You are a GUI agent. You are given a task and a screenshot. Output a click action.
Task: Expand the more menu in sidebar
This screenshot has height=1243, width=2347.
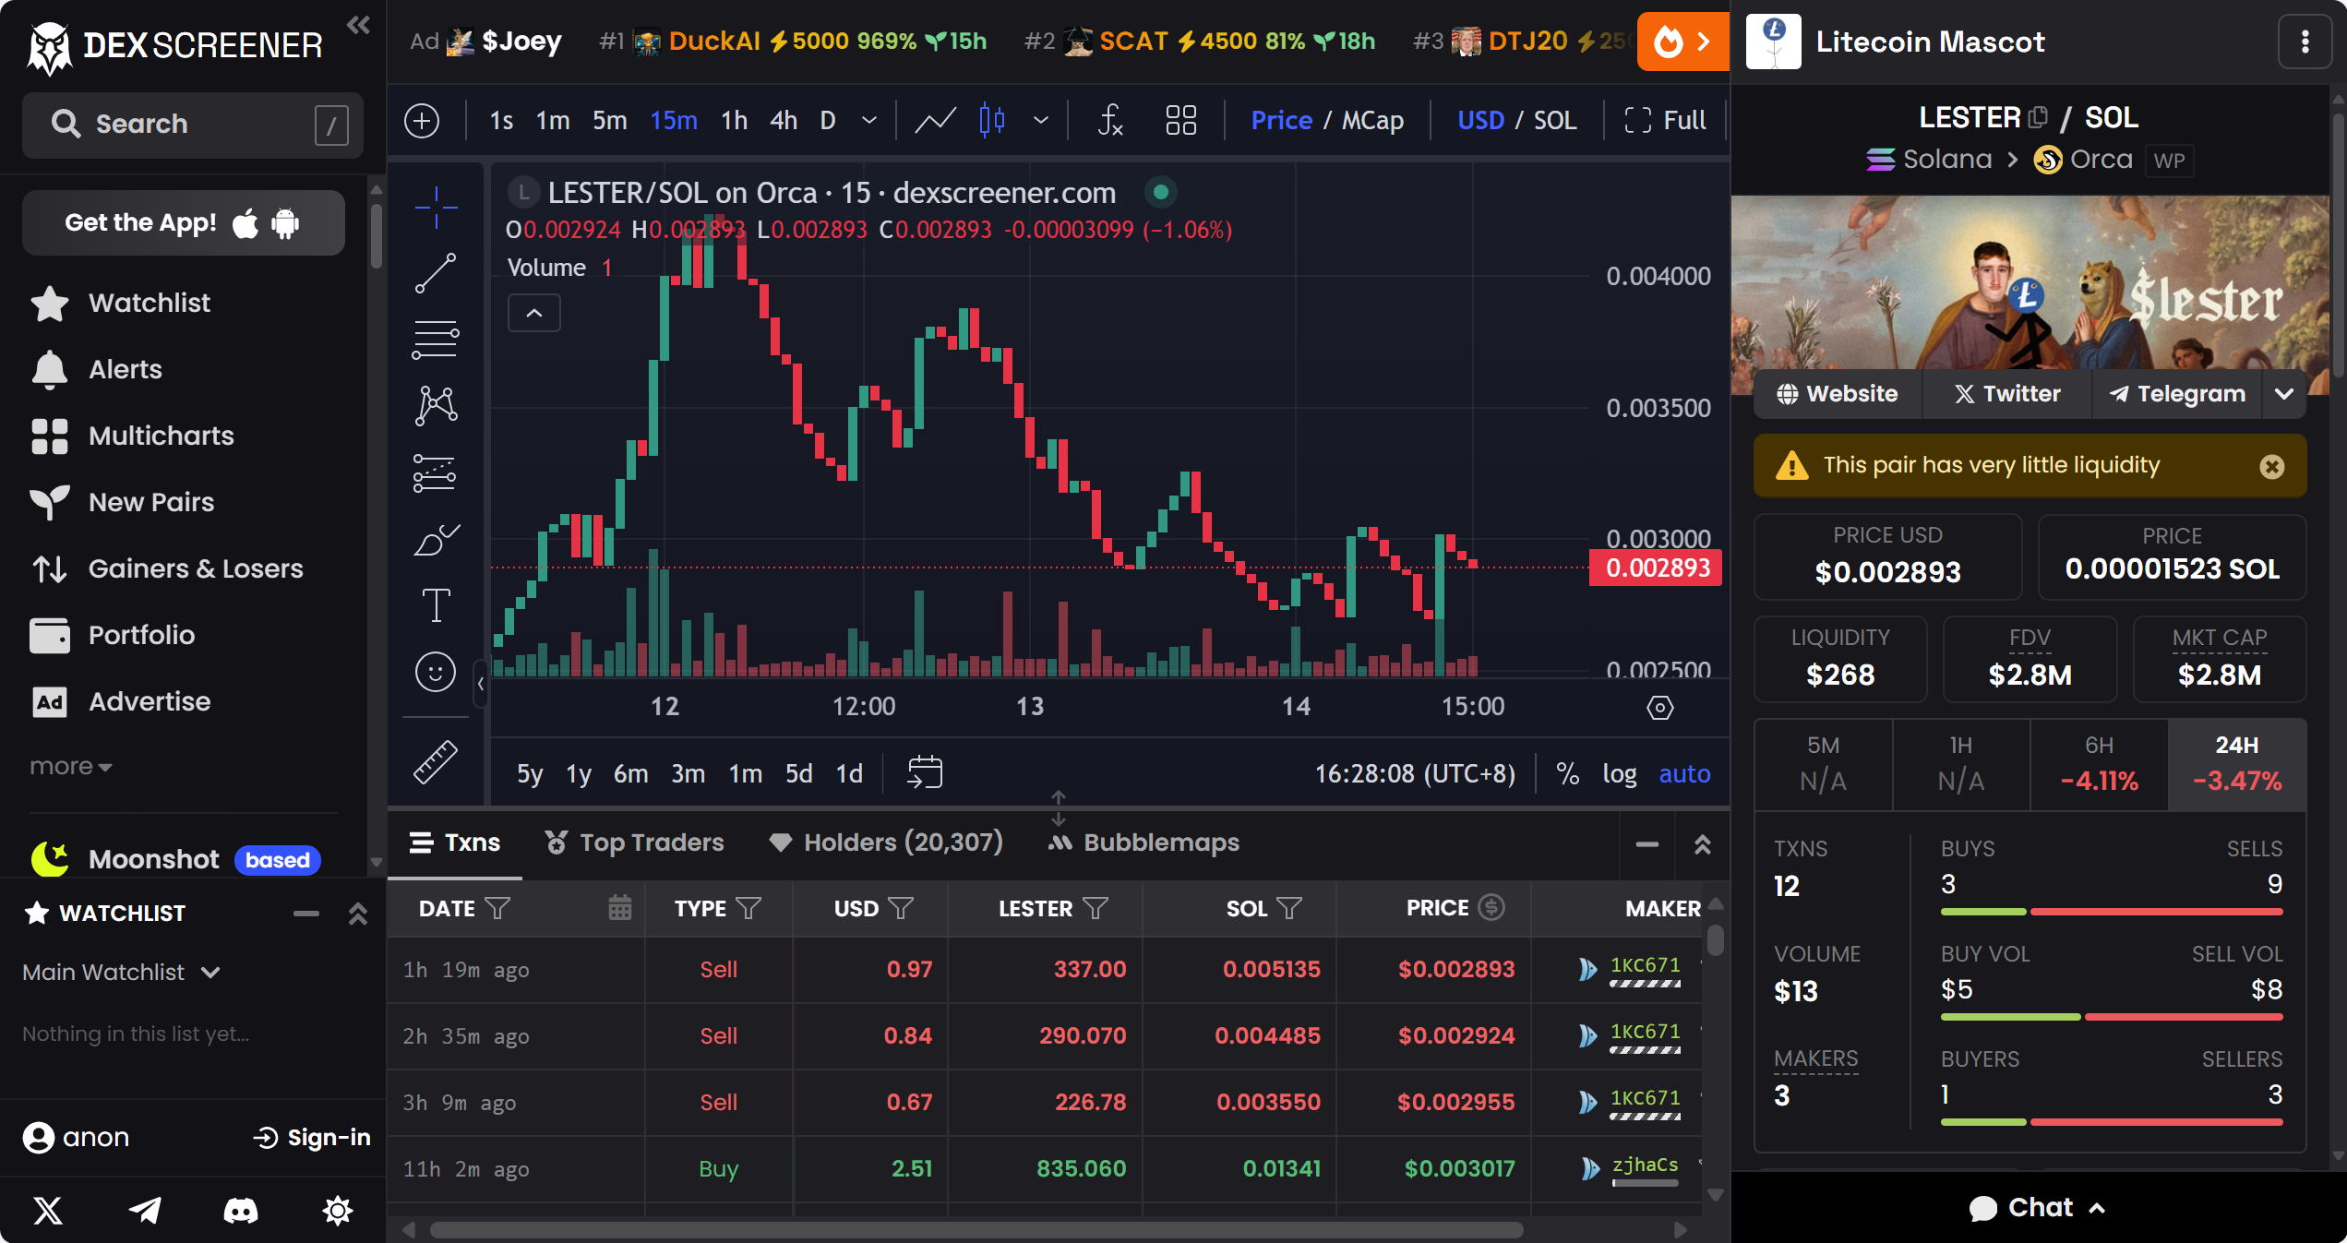point(70,767)
